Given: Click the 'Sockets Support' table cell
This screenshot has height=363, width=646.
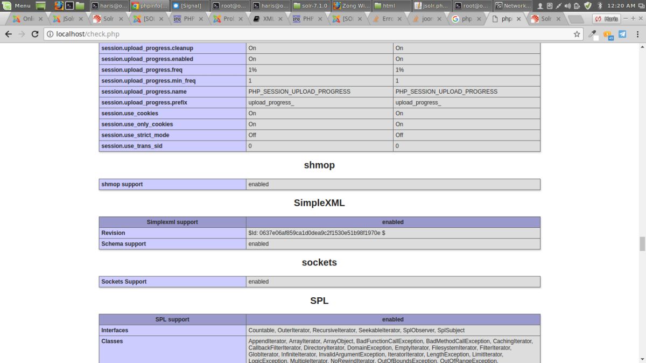Looking at the screenshot, I should [172, 282].
